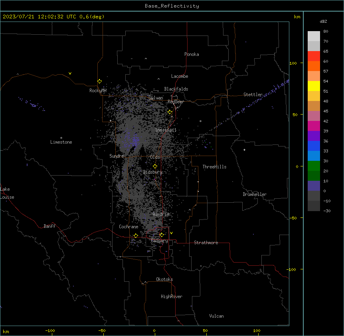Choose the purple 39-36 dBZ legend swatch
344x336 pixels.
pyautogui.click(x=314, y=136)
